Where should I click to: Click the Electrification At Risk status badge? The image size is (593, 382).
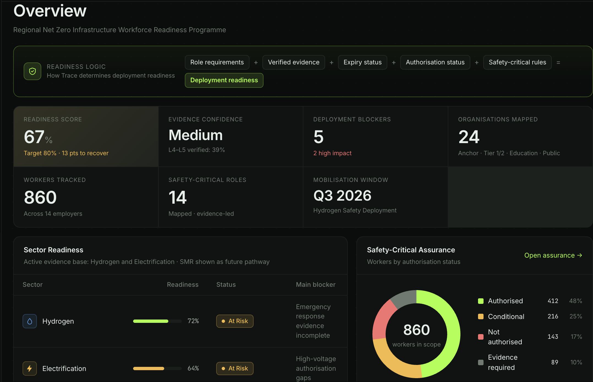[x=235, y=369]
